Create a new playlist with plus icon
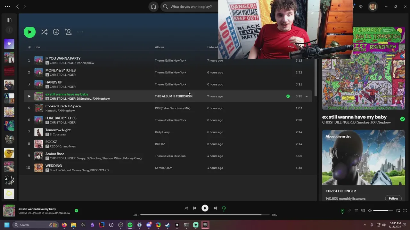Viewport: 410px width, 230px height. tap(9, 30)
